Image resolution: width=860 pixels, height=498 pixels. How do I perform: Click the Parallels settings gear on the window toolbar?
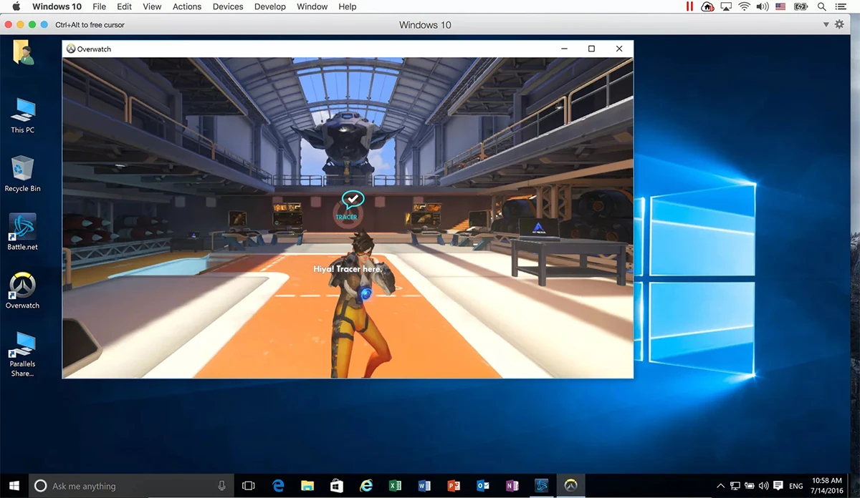pos(838,24)
